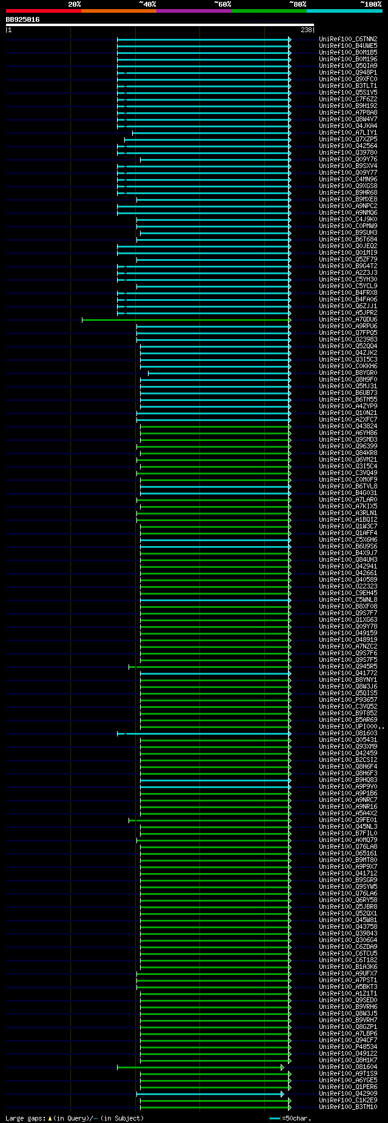Viewport: 388px width, 1123px height.
Task: Open hit UniRef100_B3TLT1
Action: [x=348, y=86]
